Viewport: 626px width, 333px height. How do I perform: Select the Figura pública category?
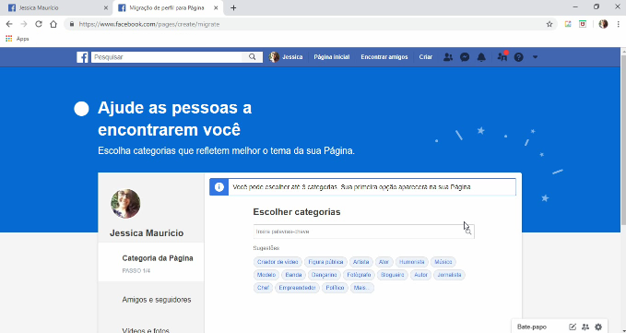pyautogui.click(x=325, y=262)
